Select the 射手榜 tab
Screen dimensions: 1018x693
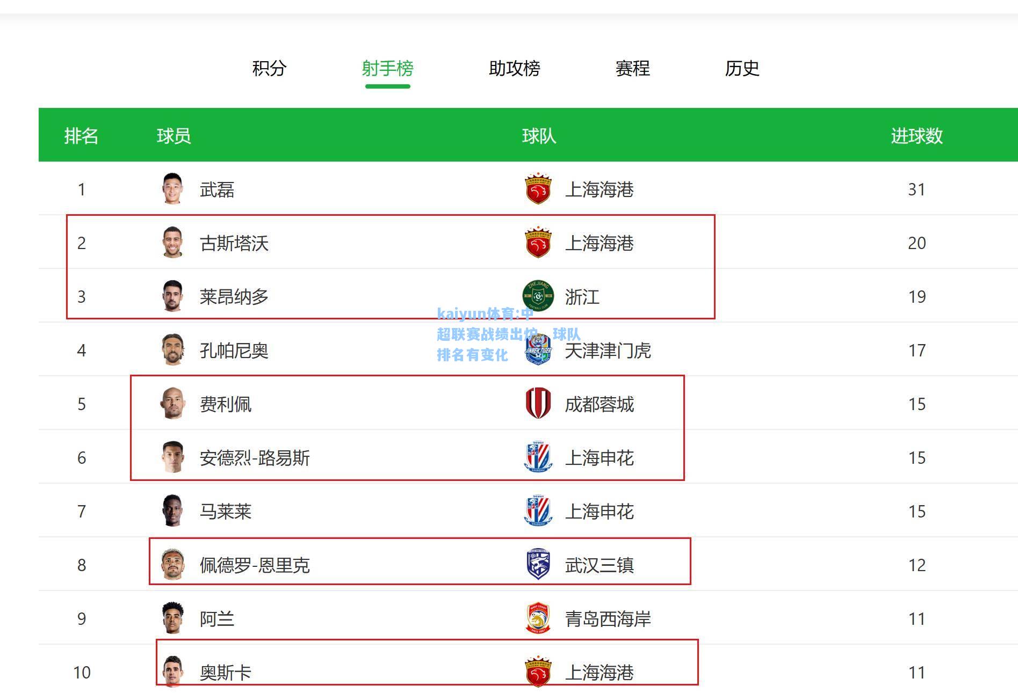[x=387, y=68]
